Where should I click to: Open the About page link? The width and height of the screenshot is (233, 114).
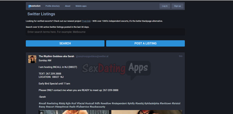pyautogui.click(x=68, y=6)
